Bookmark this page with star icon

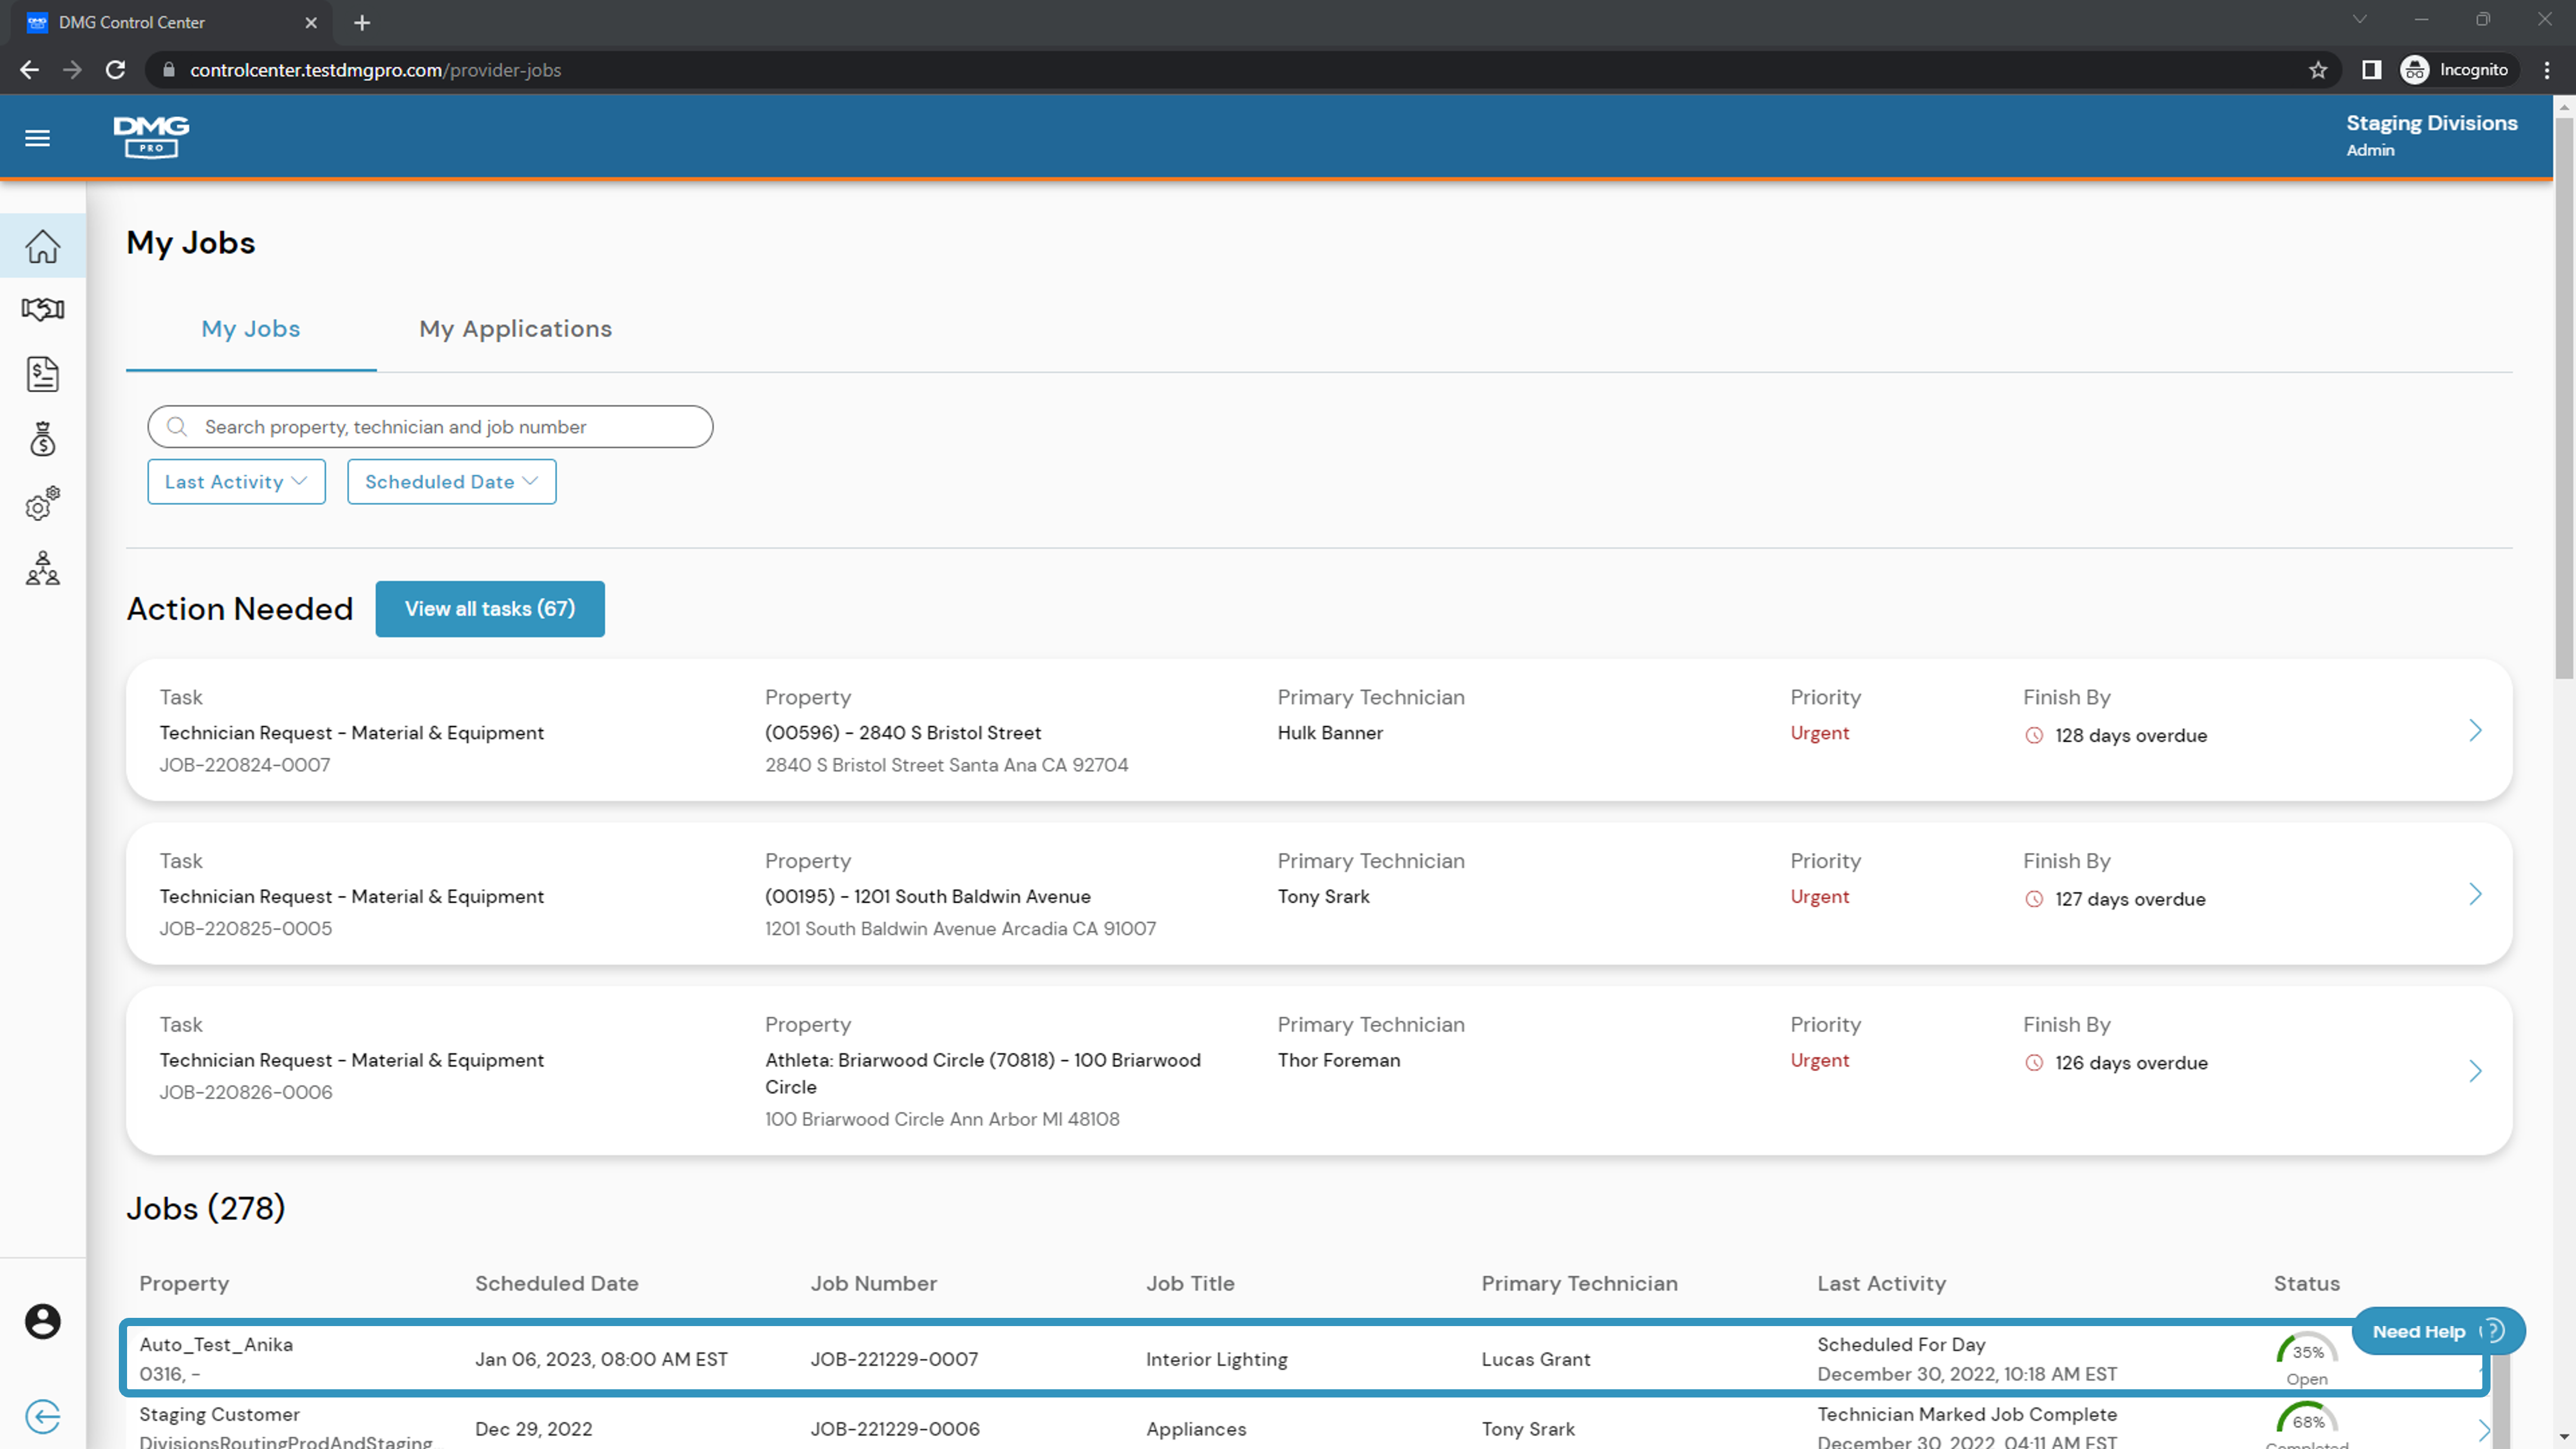tap(2318, 70)
